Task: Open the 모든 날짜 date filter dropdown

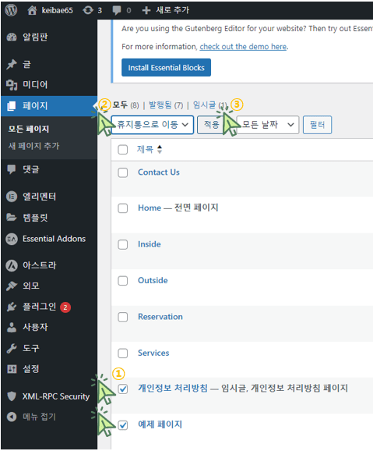Action: tap(268, 125)
